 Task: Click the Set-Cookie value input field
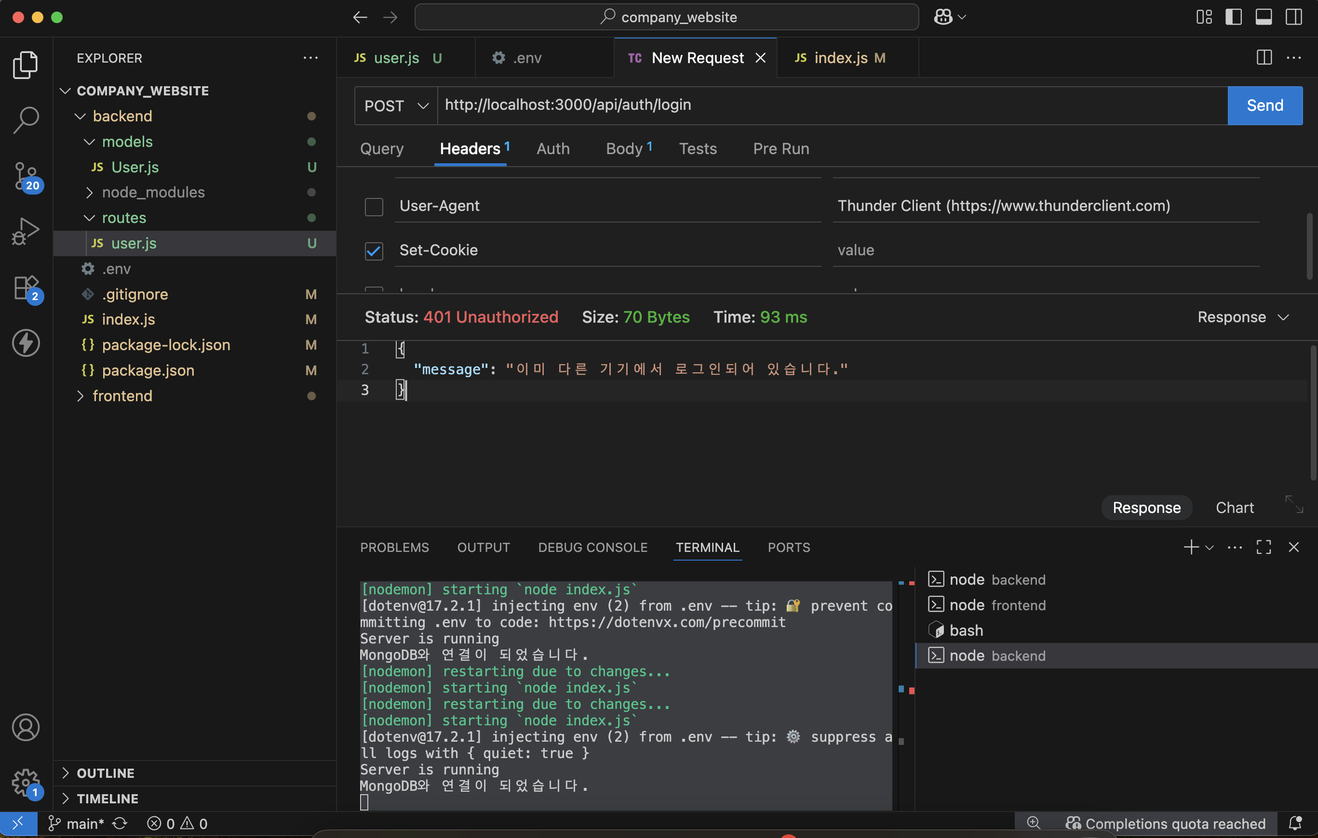1046,250
